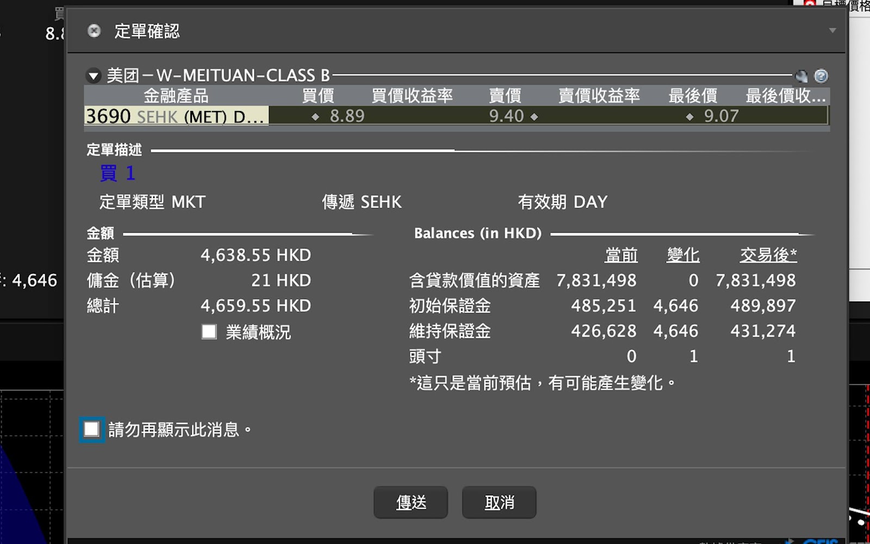Click commission estimate 21 HKD
Image resolution: width=870 pixels, height=544 pixels.
[281, 281]
